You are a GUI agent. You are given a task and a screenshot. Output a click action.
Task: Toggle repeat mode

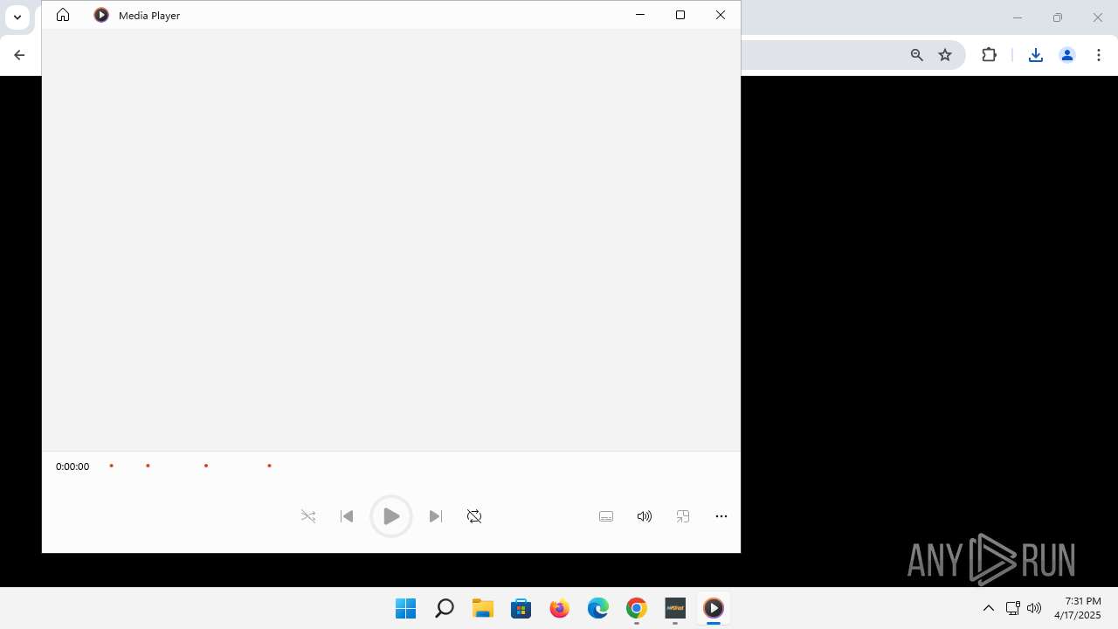pyautogui.click(x=474, y=516)
